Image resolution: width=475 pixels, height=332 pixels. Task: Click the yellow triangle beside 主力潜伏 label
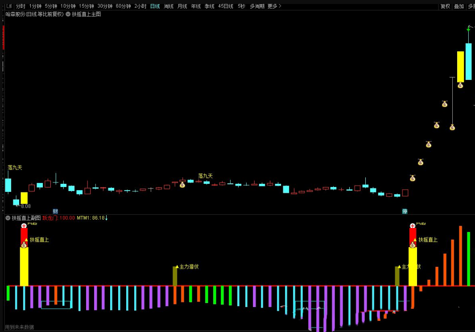coord(177,266)
